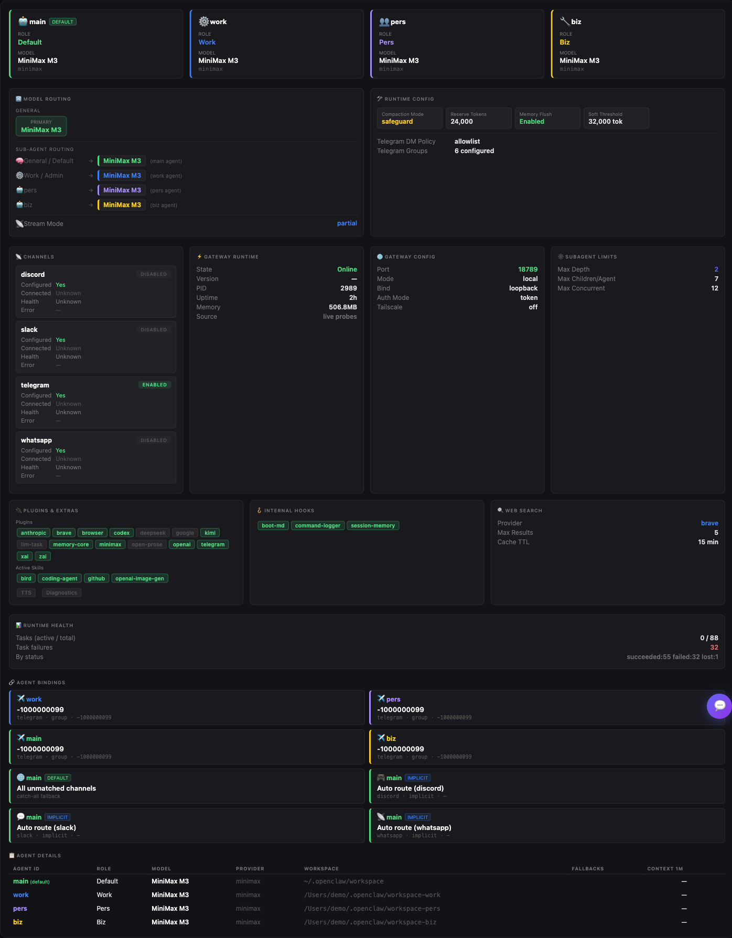Click the Memory Flush Enabled box
This screenshot has width=732, height=938.
tap(547, 118)
